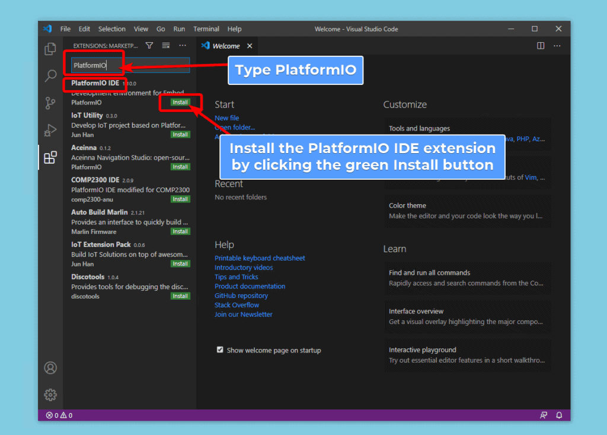Select the Aceinna extension title

click(x=84, y=148)
